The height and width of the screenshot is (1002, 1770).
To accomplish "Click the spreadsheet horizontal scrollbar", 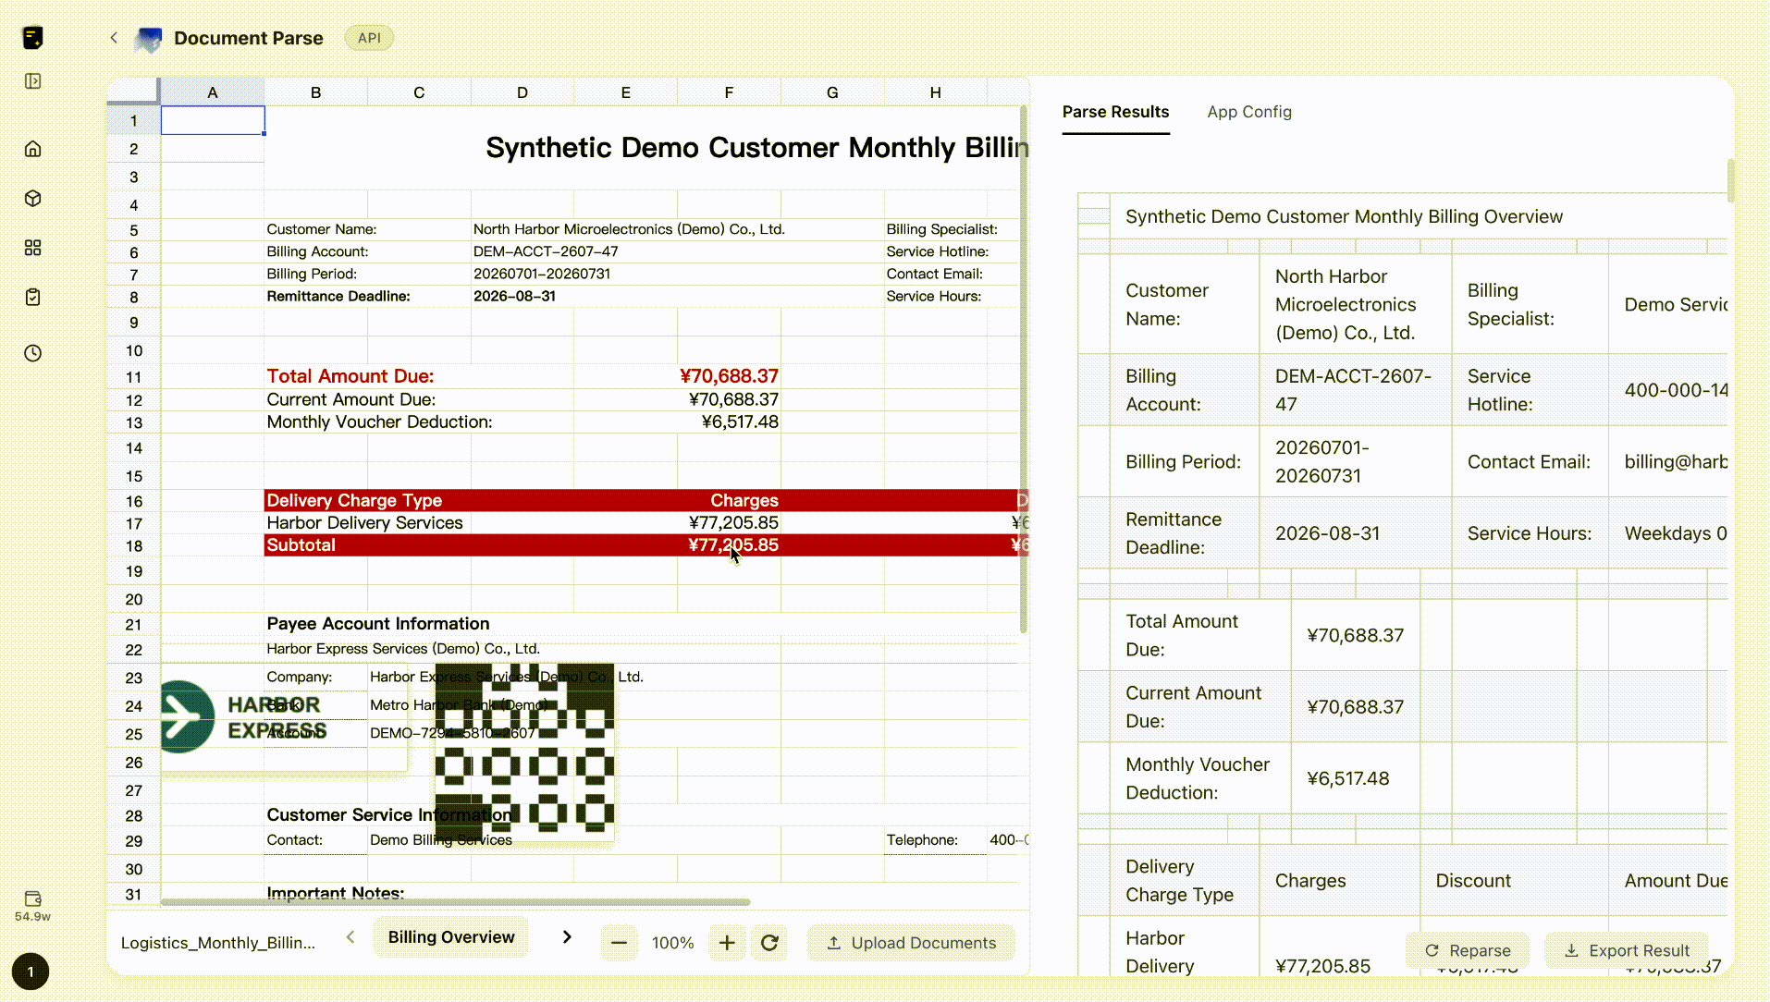I will pos(455,901).
